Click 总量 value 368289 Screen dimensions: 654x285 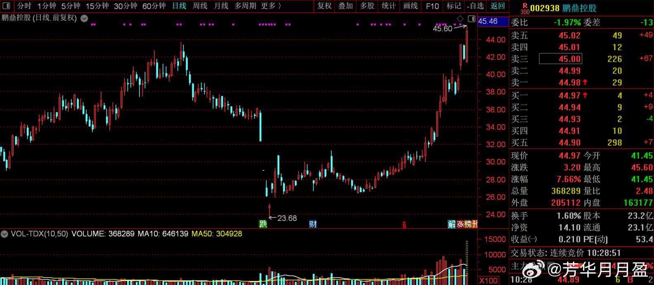click(566, 191)
